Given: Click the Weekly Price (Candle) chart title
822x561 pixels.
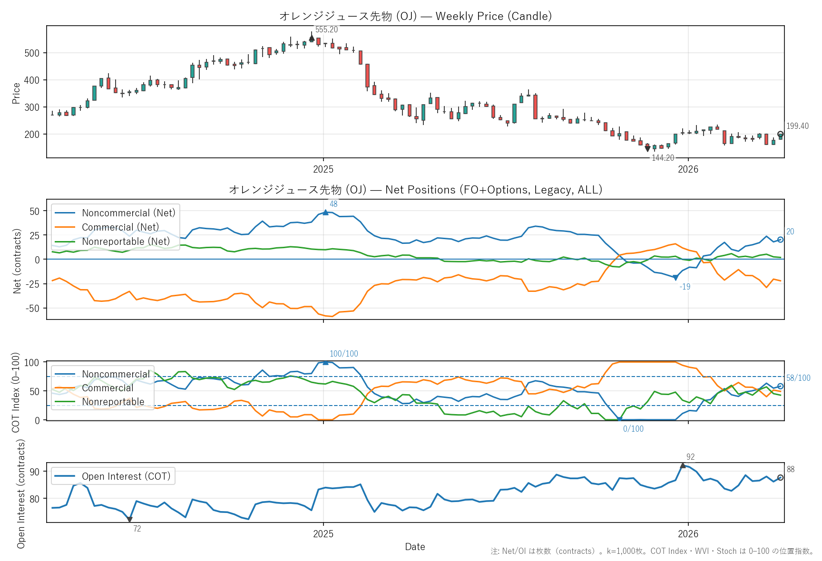Looking at the screenshot, I should pos(415,16).
